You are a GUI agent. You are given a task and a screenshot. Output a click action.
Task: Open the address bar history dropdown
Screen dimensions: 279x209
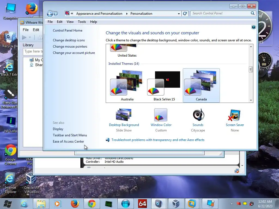(x=179, y=14)
